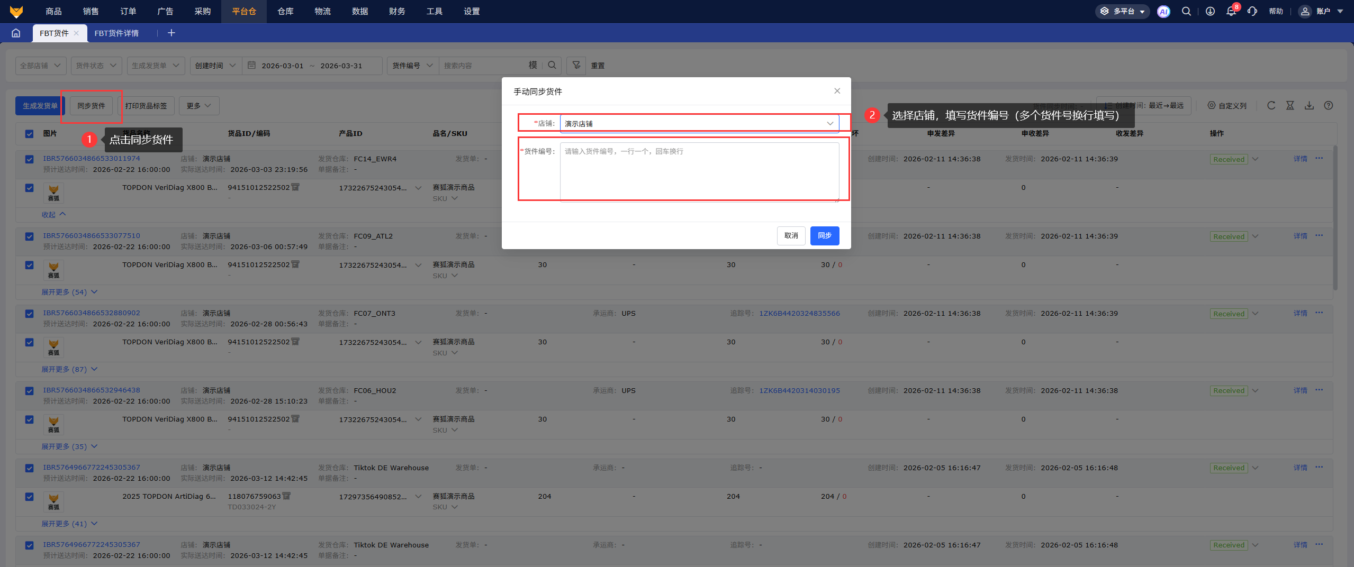Uncheck product checkbox under shipment FC09_ATL2
Screen dimensions: 1354x567
[x=29, y=265]
